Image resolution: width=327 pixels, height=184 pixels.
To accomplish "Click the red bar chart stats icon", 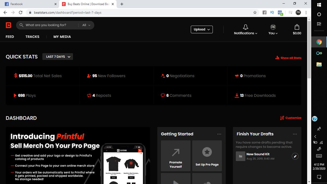I will coord(277,58).
